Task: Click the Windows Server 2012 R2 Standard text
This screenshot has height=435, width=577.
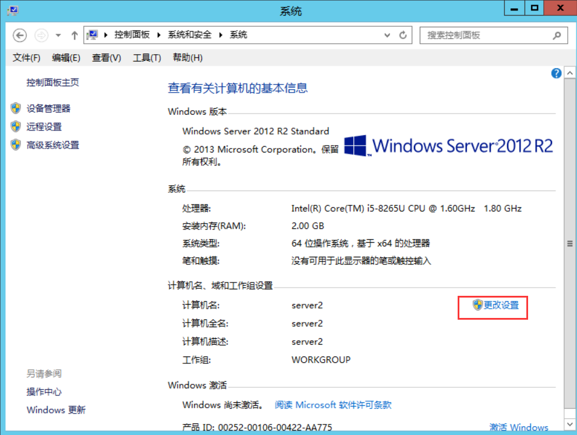Action: 256,131
